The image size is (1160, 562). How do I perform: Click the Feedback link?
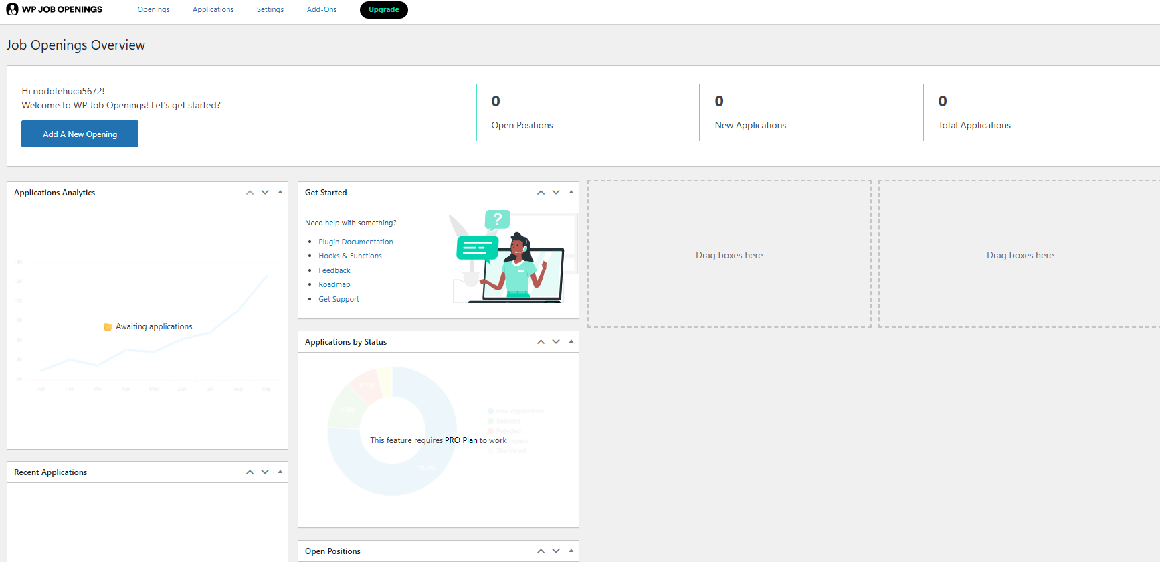(334, 270)
